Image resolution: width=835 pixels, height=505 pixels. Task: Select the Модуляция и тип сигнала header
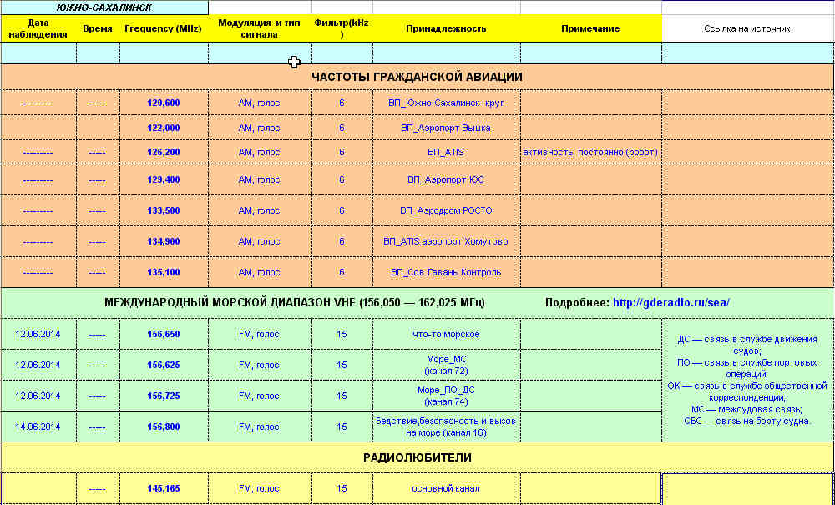click(260, 28)
